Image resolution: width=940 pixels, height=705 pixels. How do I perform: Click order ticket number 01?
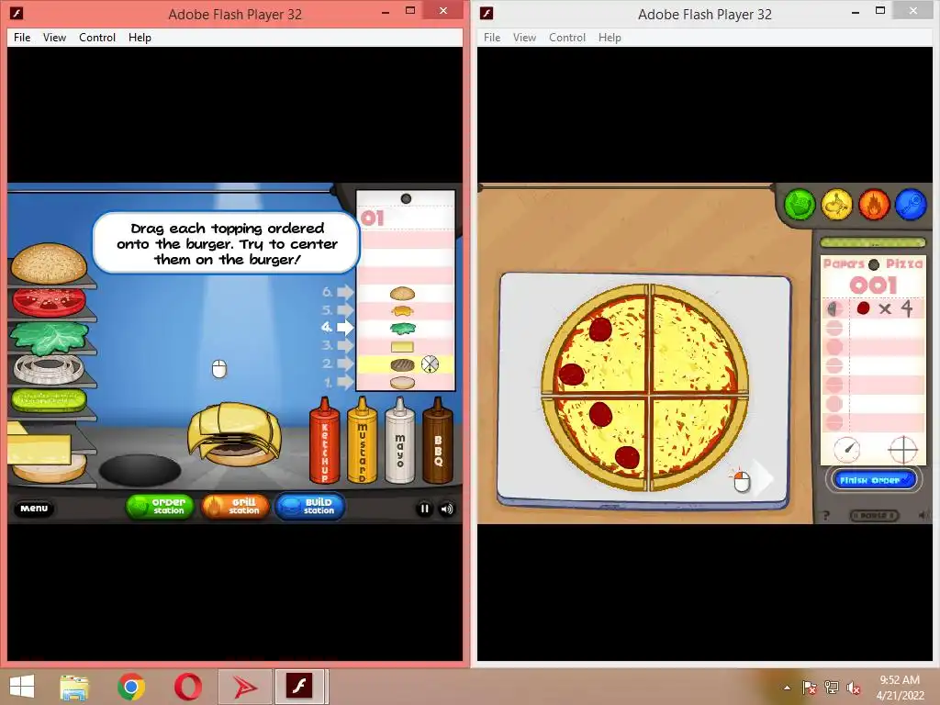(x=373, y=218)
